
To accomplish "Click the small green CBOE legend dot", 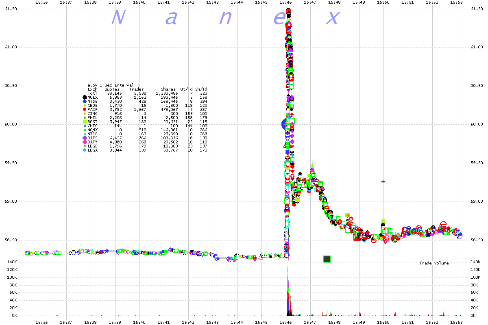I will coord(85,106).
